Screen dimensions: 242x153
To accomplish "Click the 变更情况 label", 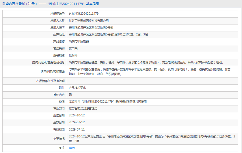I will tap(59, 139).
